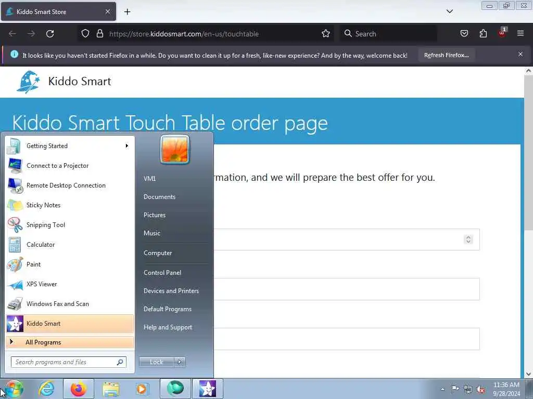Screen dimensions: 533x399
Task: Click the muted volume speaker icon
Action: pos(480,390)
